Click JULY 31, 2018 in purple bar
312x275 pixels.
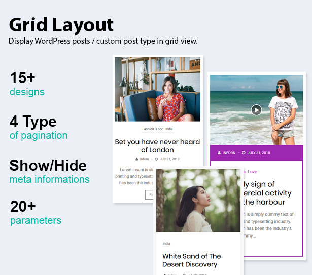coord(259,153)
